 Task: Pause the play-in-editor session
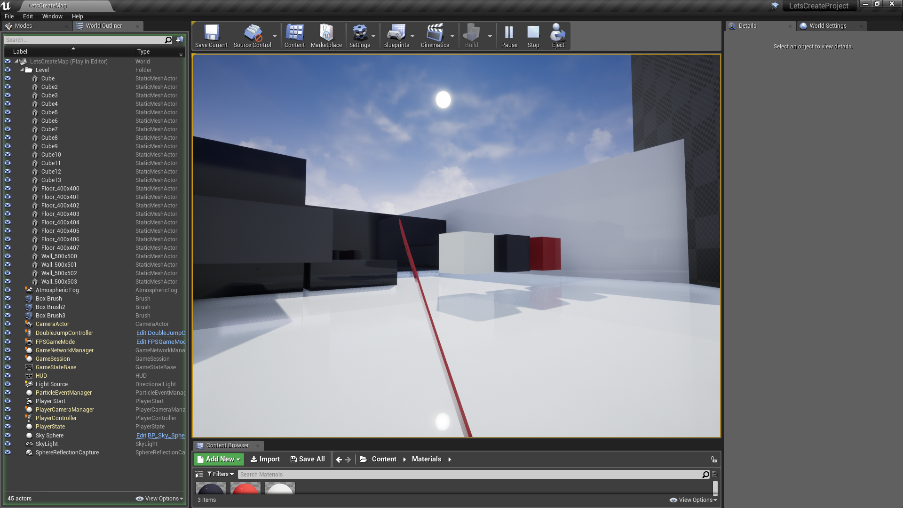coord(509,36)
